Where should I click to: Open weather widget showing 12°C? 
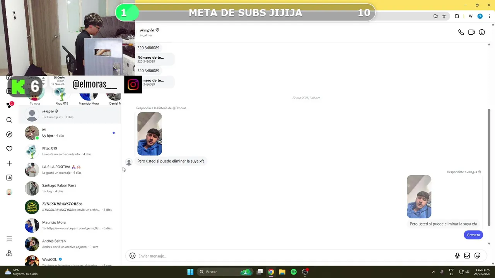21,272
